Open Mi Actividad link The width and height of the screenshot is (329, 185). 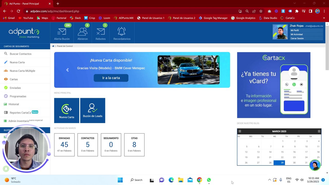[x=297, y=34]
